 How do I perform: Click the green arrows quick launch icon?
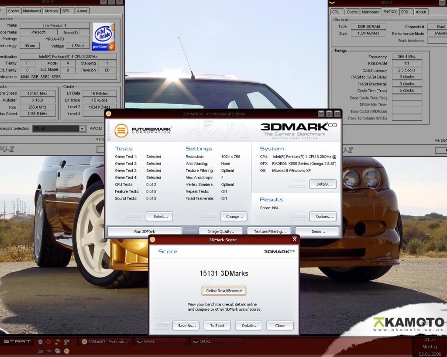click(58, 342)
